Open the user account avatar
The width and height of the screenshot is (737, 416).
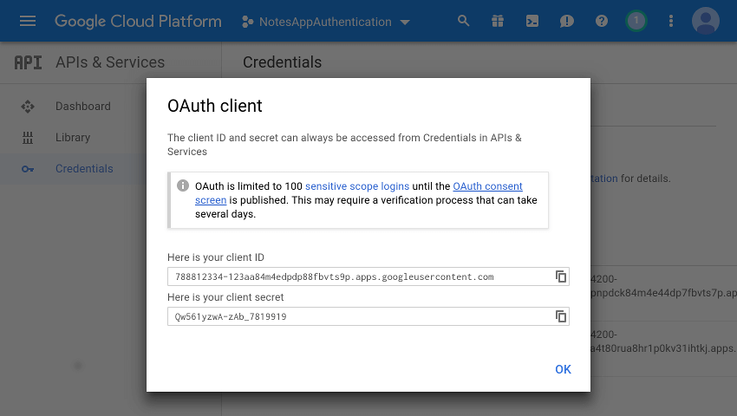coord(706,21)
